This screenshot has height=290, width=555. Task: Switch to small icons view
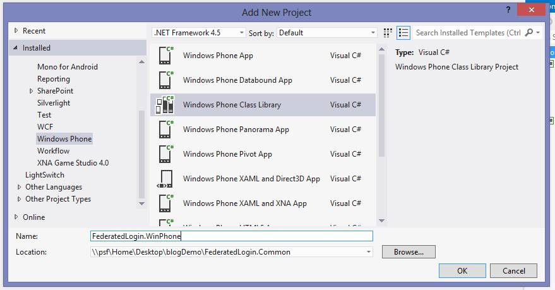click(388, 33)
